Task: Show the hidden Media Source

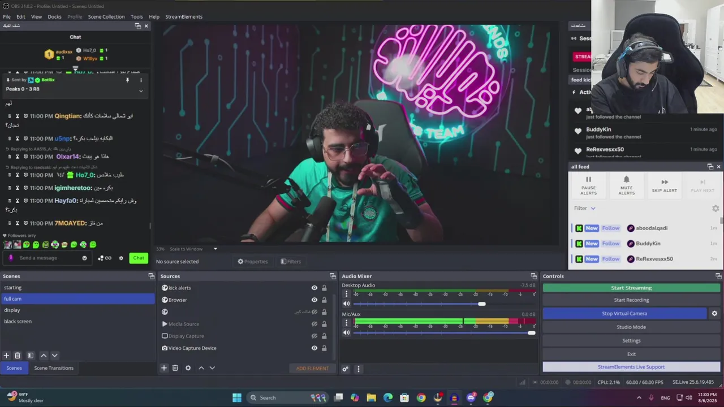Action: 314,324
